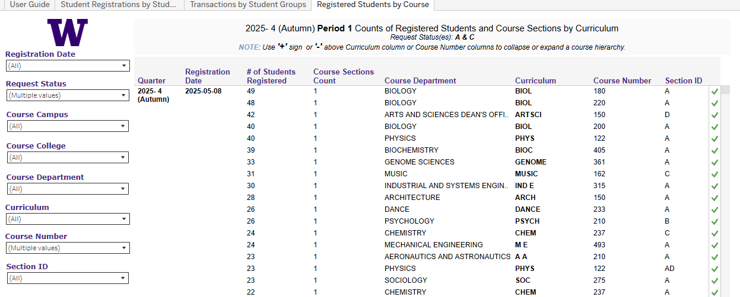Open the Section ID filter dropdown
This screenshot has height=297, width=740.
click(68, 278)
